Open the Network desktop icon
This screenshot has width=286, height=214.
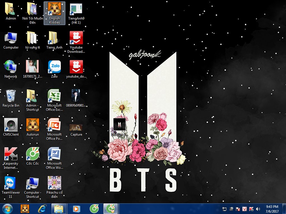tap(11, 69)
